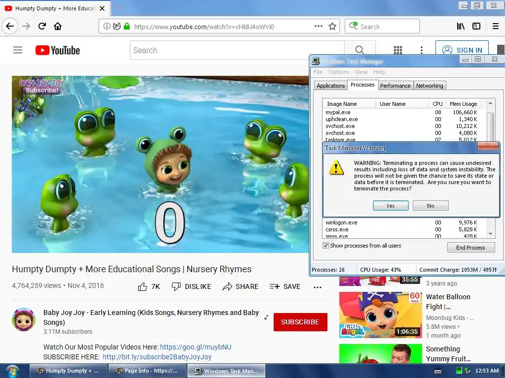Reload the page with refresh icon
Screen dimensions: 505x378
coord(42,26)
